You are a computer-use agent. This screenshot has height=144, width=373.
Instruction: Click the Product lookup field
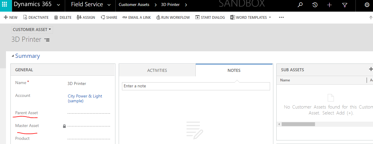point(89,139)
